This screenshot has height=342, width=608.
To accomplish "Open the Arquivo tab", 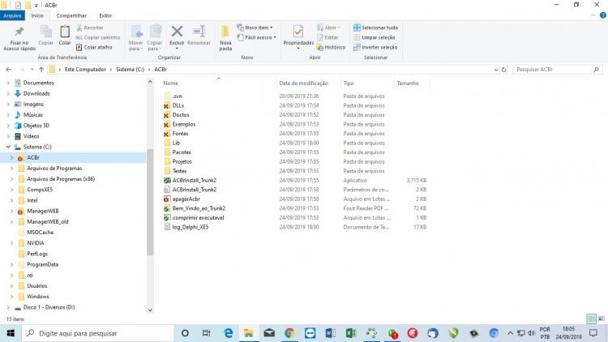I will (x=12, y=15).
